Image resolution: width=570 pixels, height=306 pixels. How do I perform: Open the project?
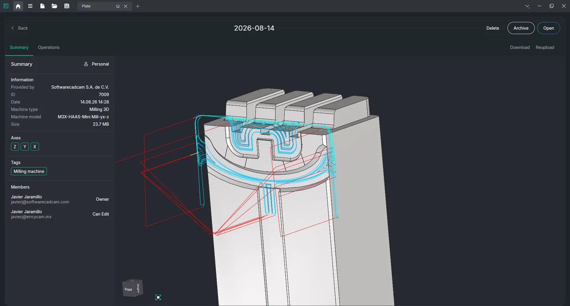(549, 28)
